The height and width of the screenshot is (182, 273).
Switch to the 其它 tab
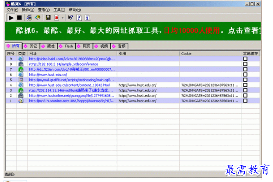tap(31, 46)
